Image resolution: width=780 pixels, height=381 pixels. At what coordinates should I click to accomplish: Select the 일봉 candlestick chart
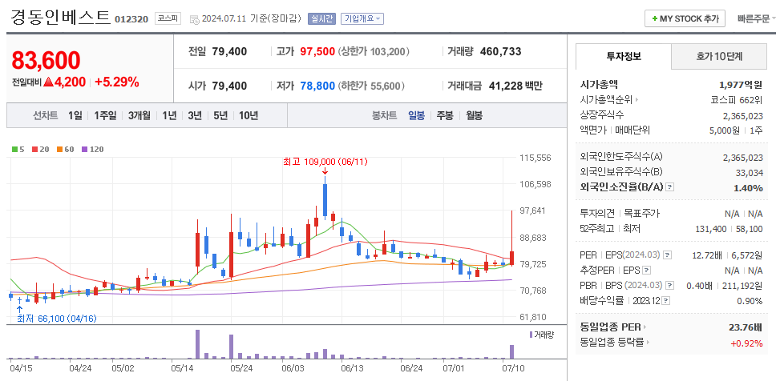click(x=416, y=116)
